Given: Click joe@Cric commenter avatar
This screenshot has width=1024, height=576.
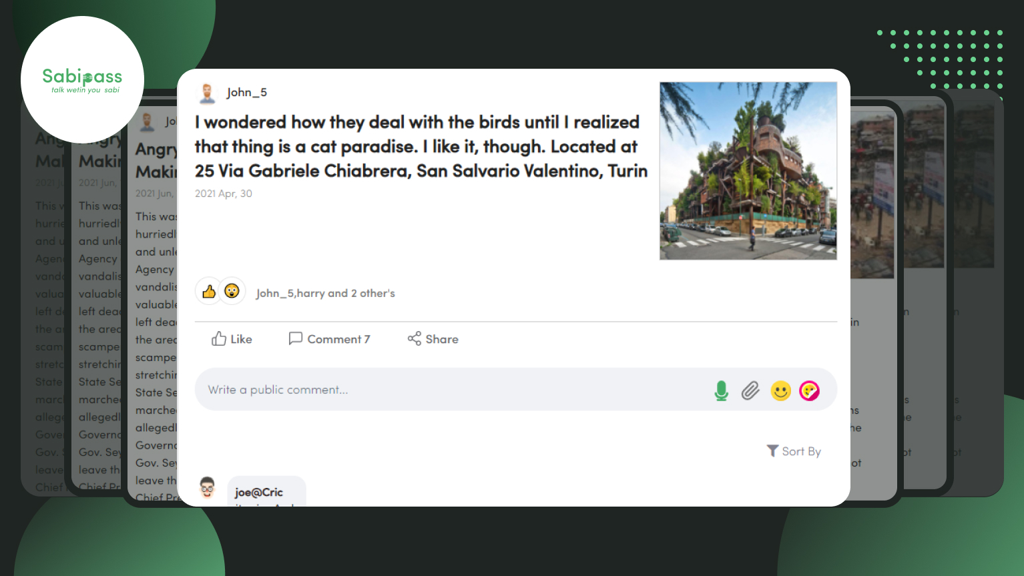Looking at the screenshot, I should coord(208,489).
